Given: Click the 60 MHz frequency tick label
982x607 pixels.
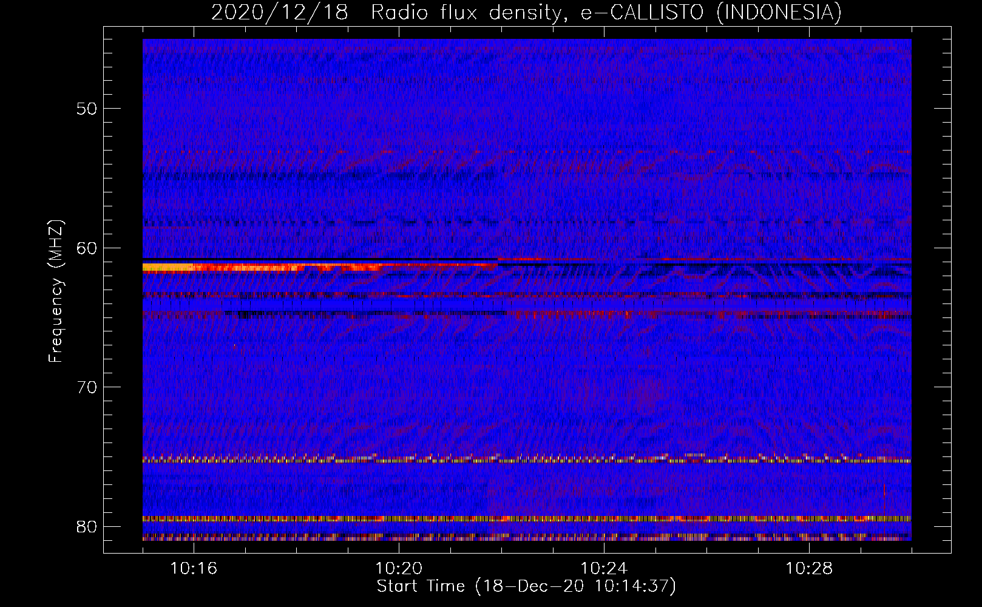Looking at the screenshot, I should pyautogui.click(x=87, y=248).
